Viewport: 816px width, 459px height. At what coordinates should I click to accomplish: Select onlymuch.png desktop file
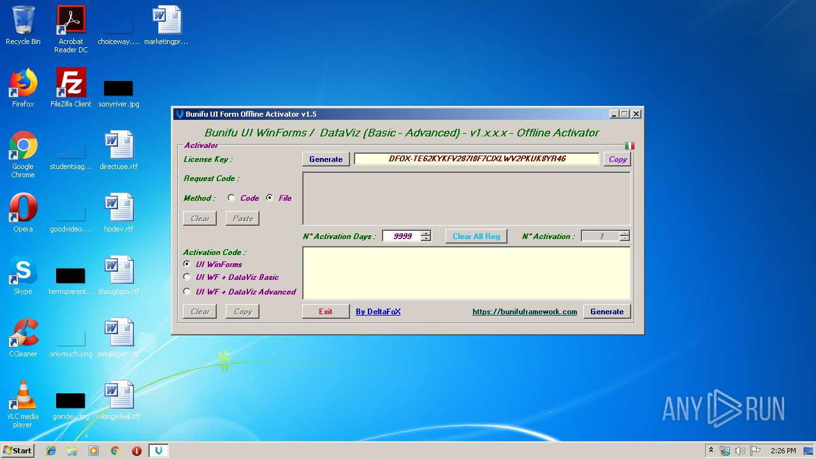pyautogui.click(x=71, y=343)
